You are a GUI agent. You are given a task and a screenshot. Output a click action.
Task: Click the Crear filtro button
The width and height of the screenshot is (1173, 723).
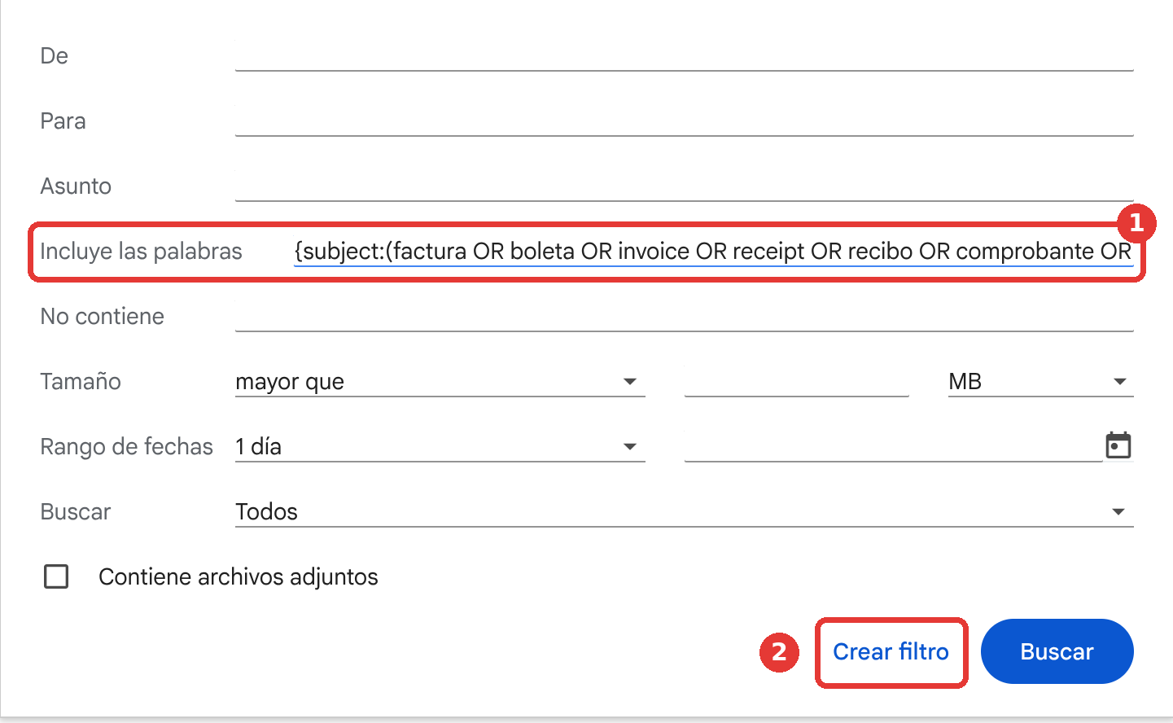tap(891, 651)
